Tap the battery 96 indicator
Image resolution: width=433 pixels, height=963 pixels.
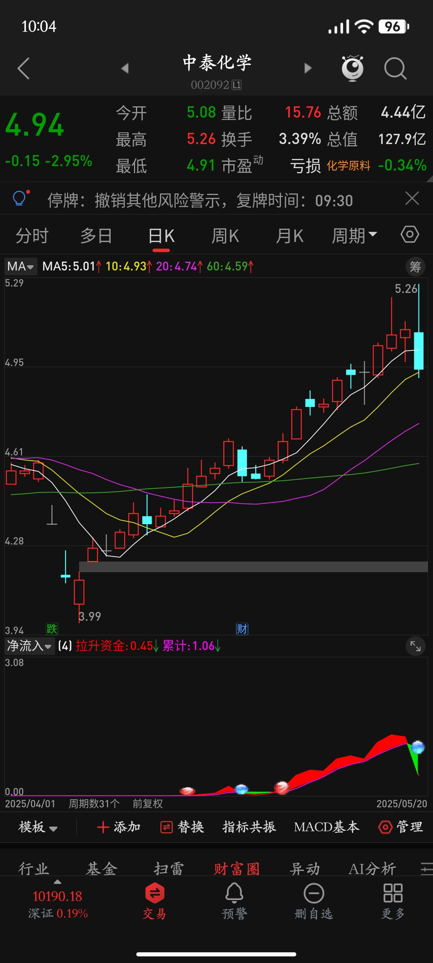pyautogui.click(x=394, y=27)
